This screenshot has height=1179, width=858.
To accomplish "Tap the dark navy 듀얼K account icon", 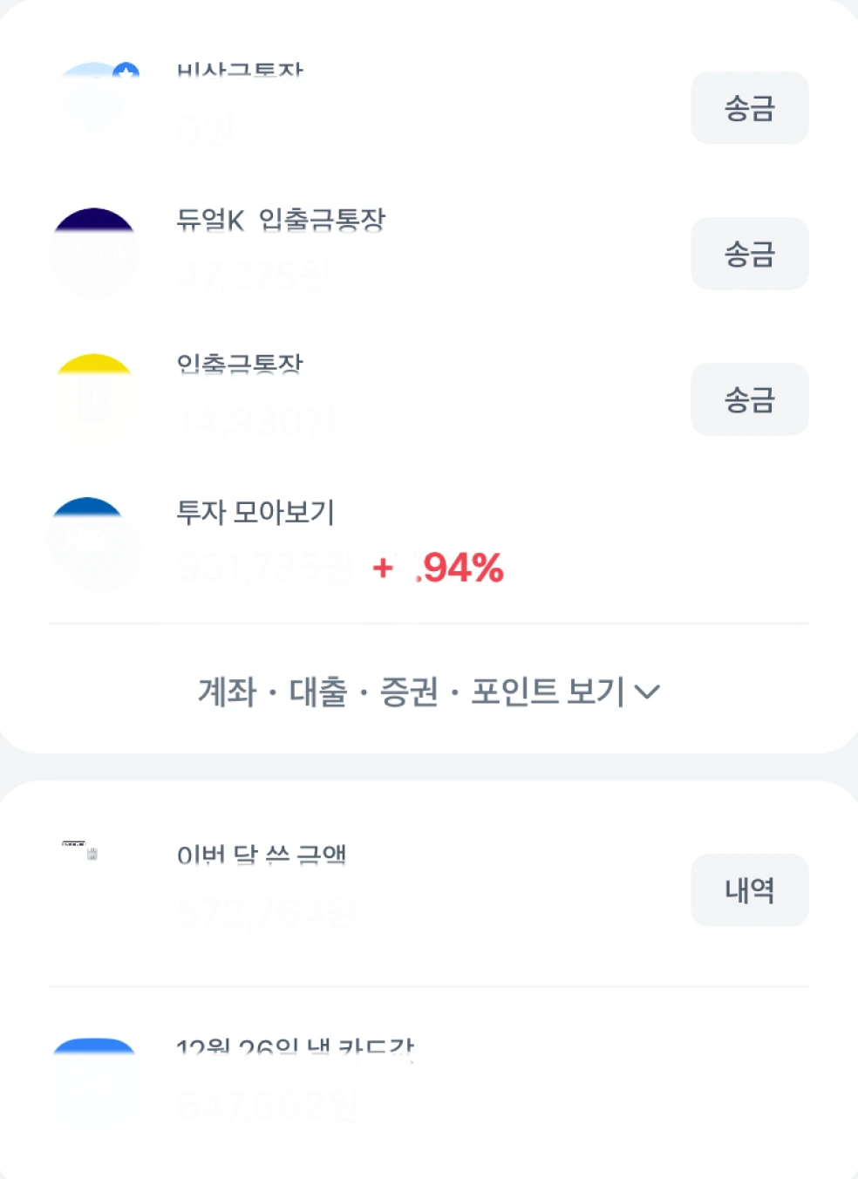I will [94, 251].
